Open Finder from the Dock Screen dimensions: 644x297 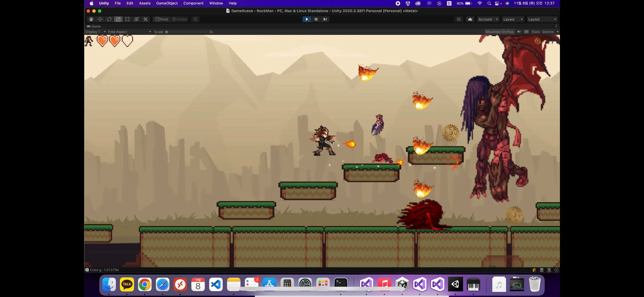pos(109,284)
